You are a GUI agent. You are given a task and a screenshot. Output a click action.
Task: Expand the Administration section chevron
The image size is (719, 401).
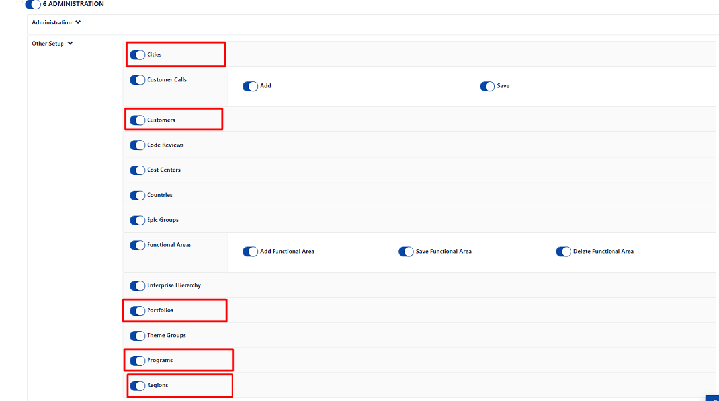pos(78,22)
